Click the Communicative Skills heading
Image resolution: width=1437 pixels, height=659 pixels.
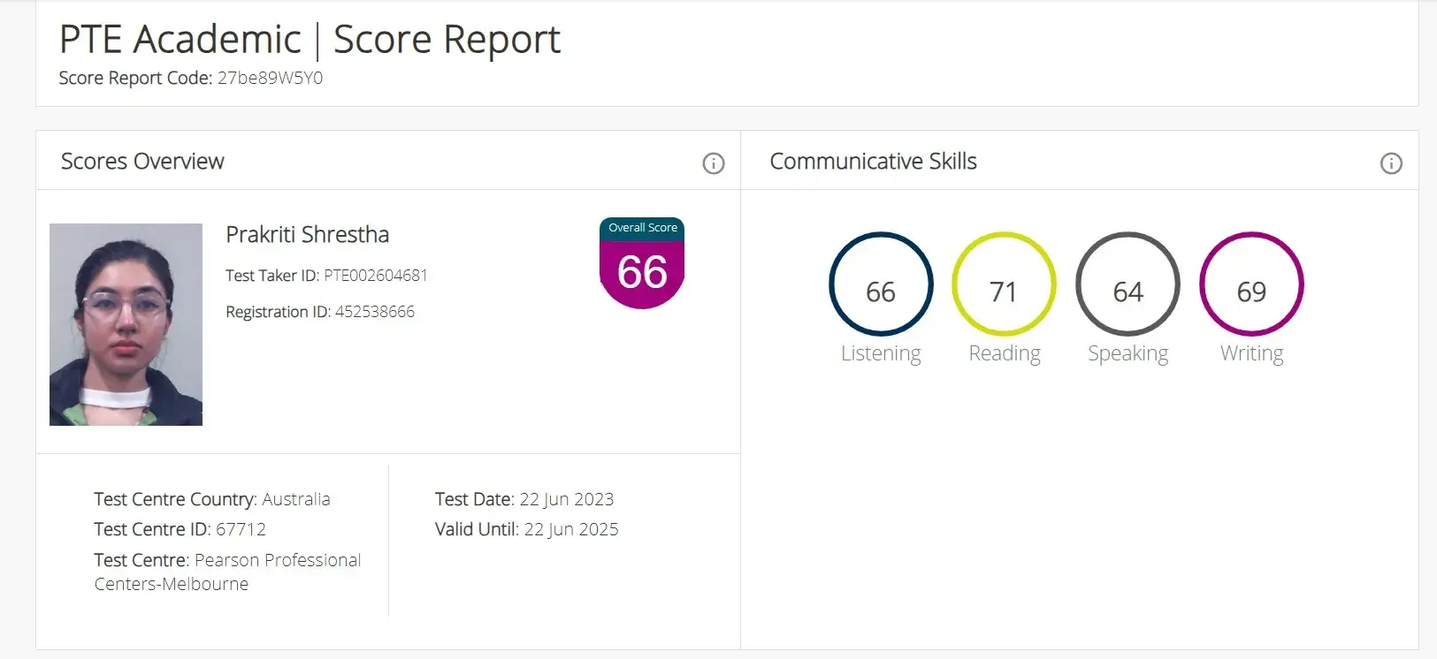pos(873,162)
